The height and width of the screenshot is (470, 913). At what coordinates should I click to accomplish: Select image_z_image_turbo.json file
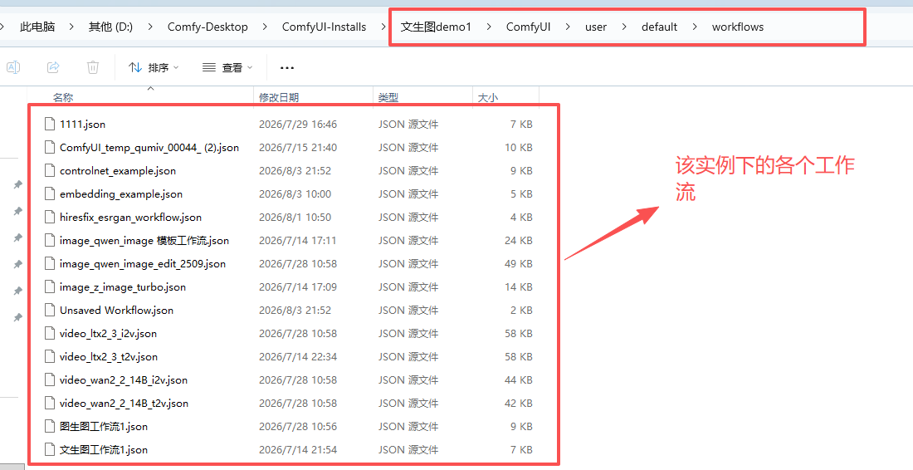coord(123,287)
